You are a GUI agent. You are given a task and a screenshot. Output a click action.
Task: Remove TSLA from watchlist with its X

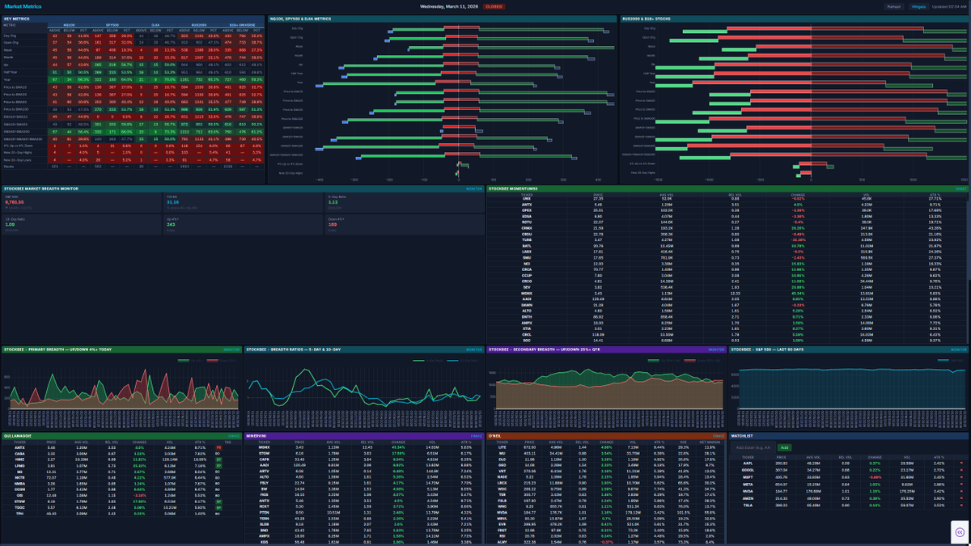click(x=961, y=505)
